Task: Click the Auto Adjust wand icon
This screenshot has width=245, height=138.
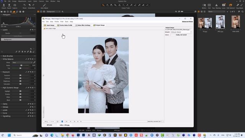Action: (x=44, y=5)
